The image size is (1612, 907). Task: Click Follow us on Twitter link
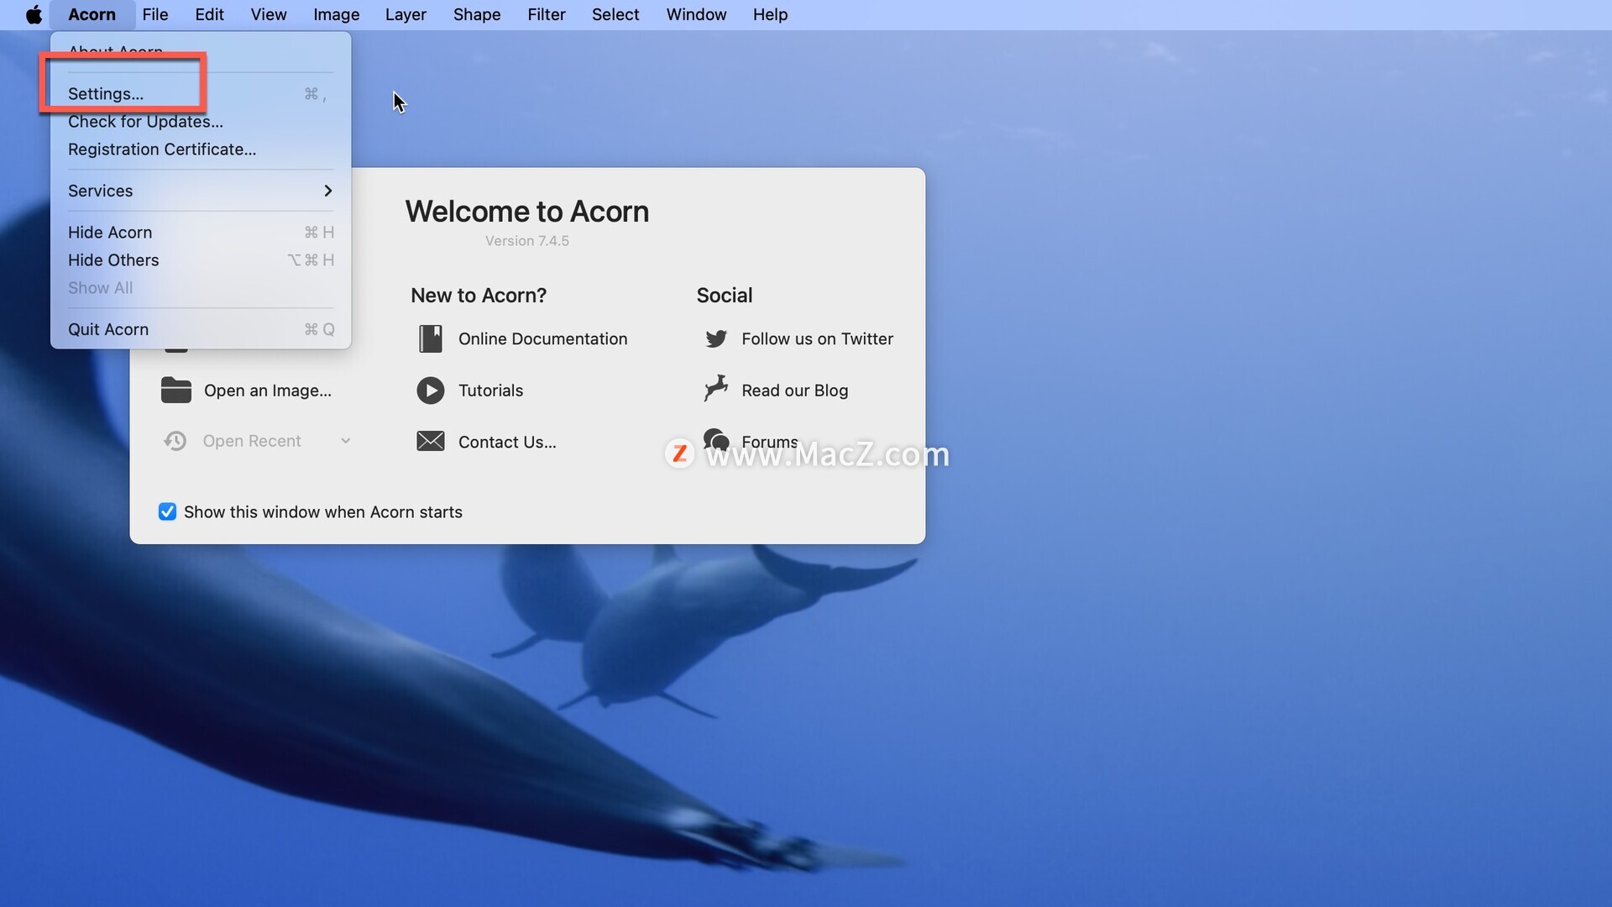point(817,338)
